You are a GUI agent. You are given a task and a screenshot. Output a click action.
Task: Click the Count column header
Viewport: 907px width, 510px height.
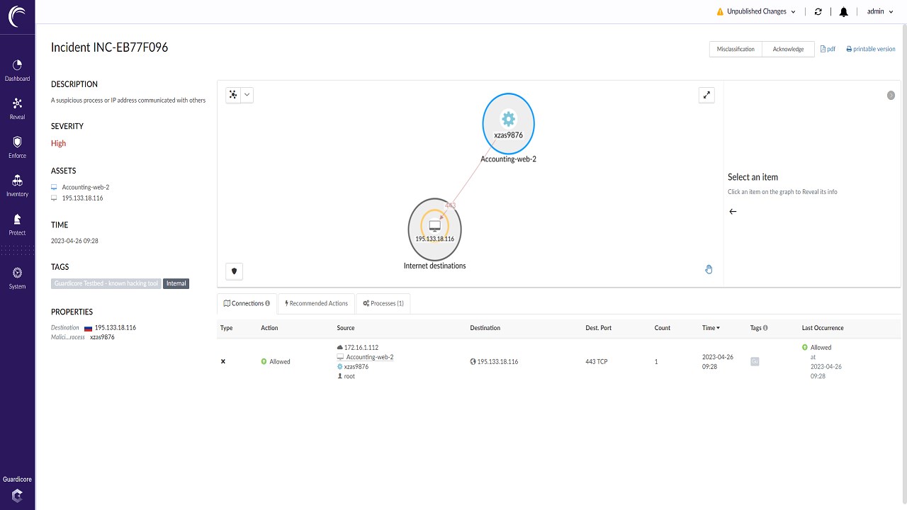click(x=663, y=328)
